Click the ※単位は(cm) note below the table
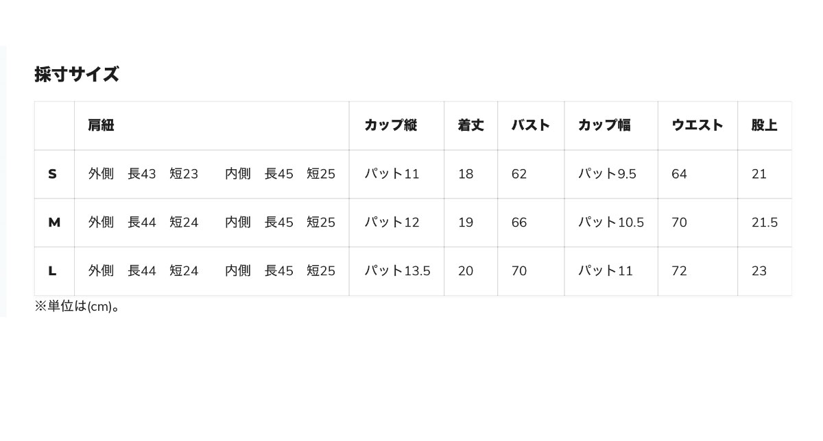This screenshot has width=823, height=441. pos(77,306)
